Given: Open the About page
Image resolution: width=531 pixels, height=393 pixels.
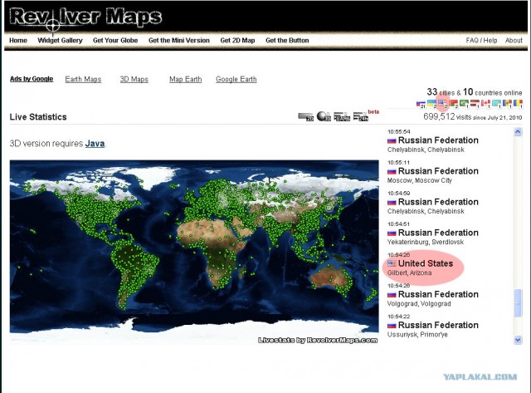Looking at the screenshot, I should pyautogui.click(x=514, y=41).
